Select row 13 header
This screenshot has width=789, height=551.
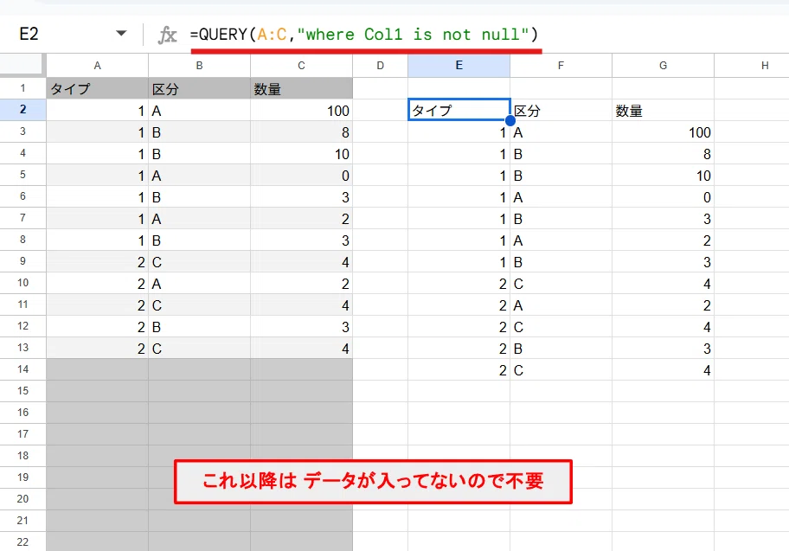click(22, 348)
